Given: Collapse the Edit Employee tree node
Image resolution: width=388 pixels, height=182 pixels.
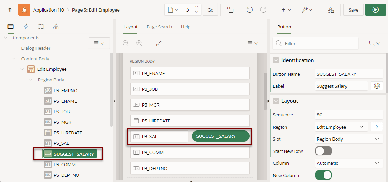Looking at the screenshot, I should (22, 69).
